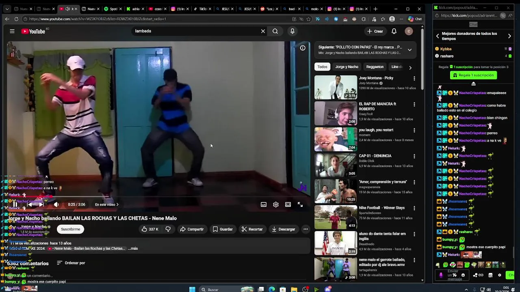Enter fullscreen video mode
Viewport: 520px width, 292px height.
pyautogui.click(x=300, y=204)
